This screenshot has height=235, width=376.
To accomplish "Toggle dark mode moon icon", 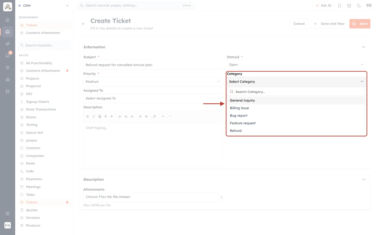I will click(359, 5).
